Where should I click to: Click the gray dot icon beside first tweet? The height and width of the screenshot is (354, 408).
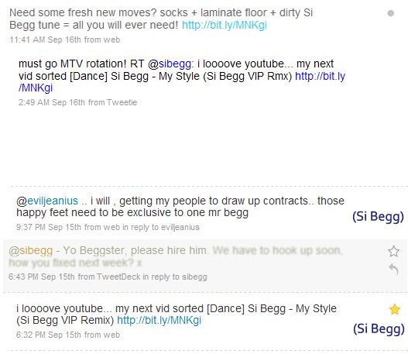pos(390,13)
